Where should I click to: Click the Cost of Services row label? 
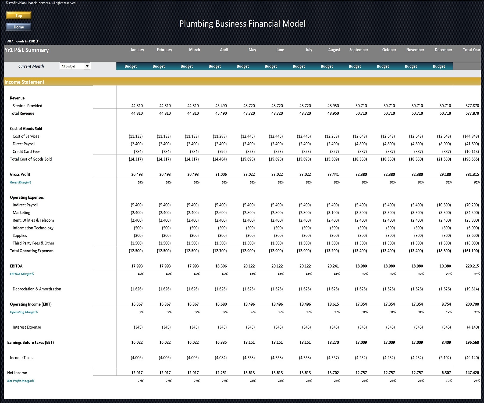pyautogui.click(x=26, y=136)
